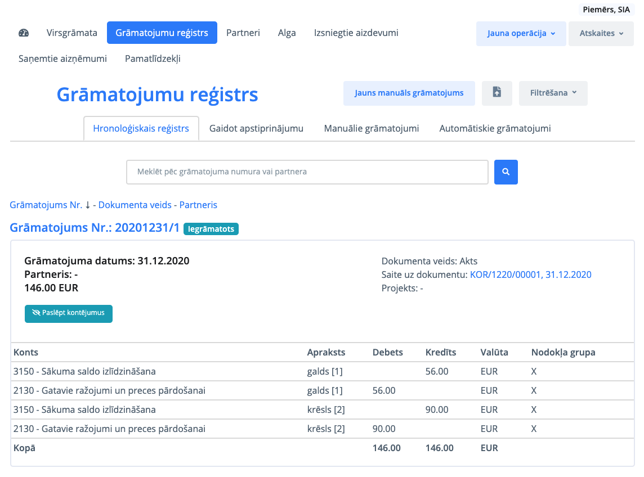Open Saņemtie aizņēmumi page
The image size is (644, 477).
[x=62, y=58]
